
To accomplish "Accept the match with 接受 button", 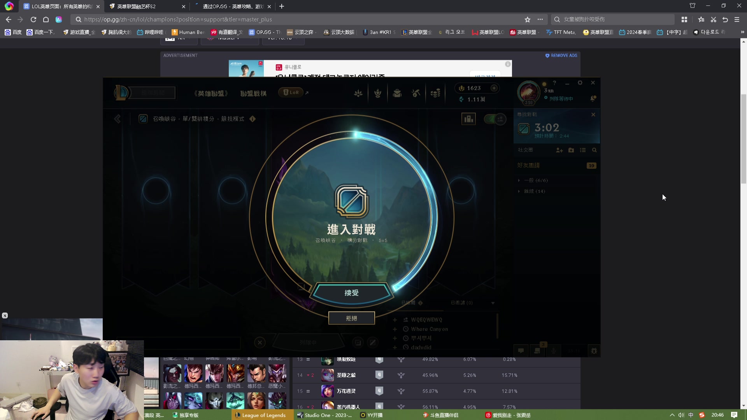I will (x=351, y=292).
